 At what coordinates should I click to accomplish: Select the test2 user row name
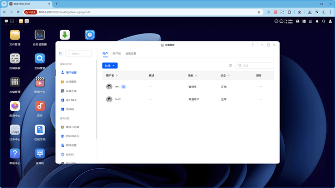tap(118, 99)
